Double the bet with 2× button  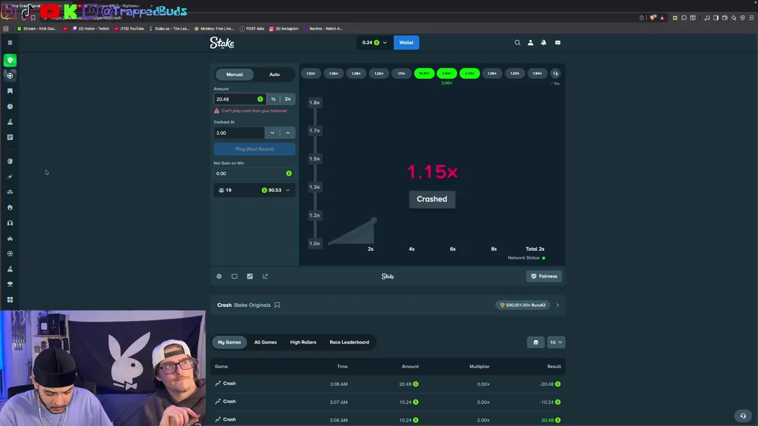pyautogui.click(x=288, y=99)
